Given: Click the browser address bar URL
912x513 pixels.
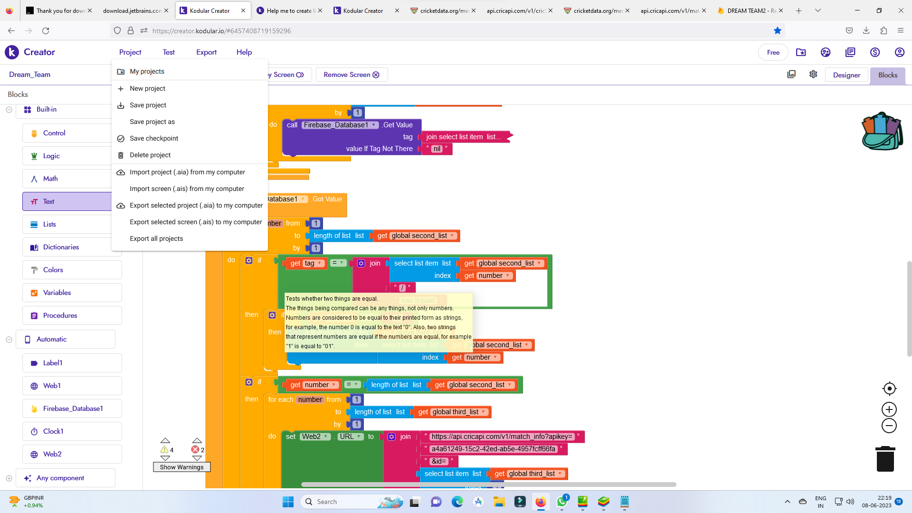Looking at the screenshot, I should point(222,31).
